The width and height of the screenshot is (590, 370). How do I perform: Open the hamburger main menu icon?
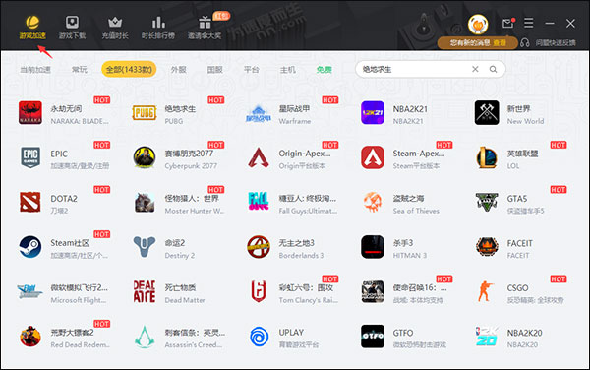click(529, 23)
